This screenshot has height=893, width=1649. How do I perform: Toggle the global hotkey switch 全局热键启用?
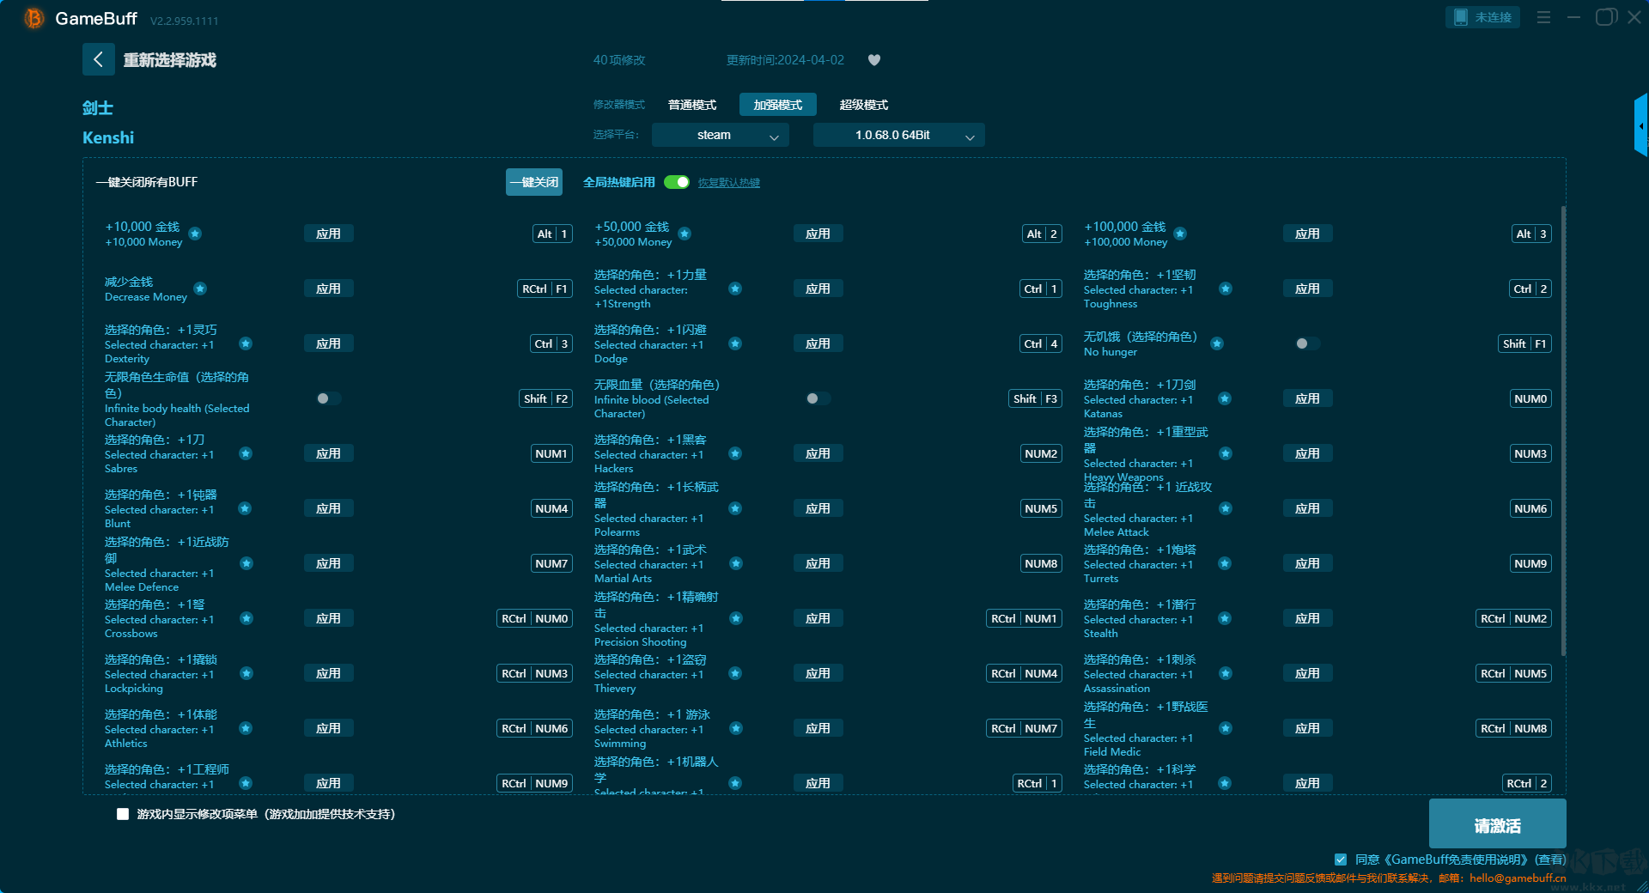[x=677, y=182]
